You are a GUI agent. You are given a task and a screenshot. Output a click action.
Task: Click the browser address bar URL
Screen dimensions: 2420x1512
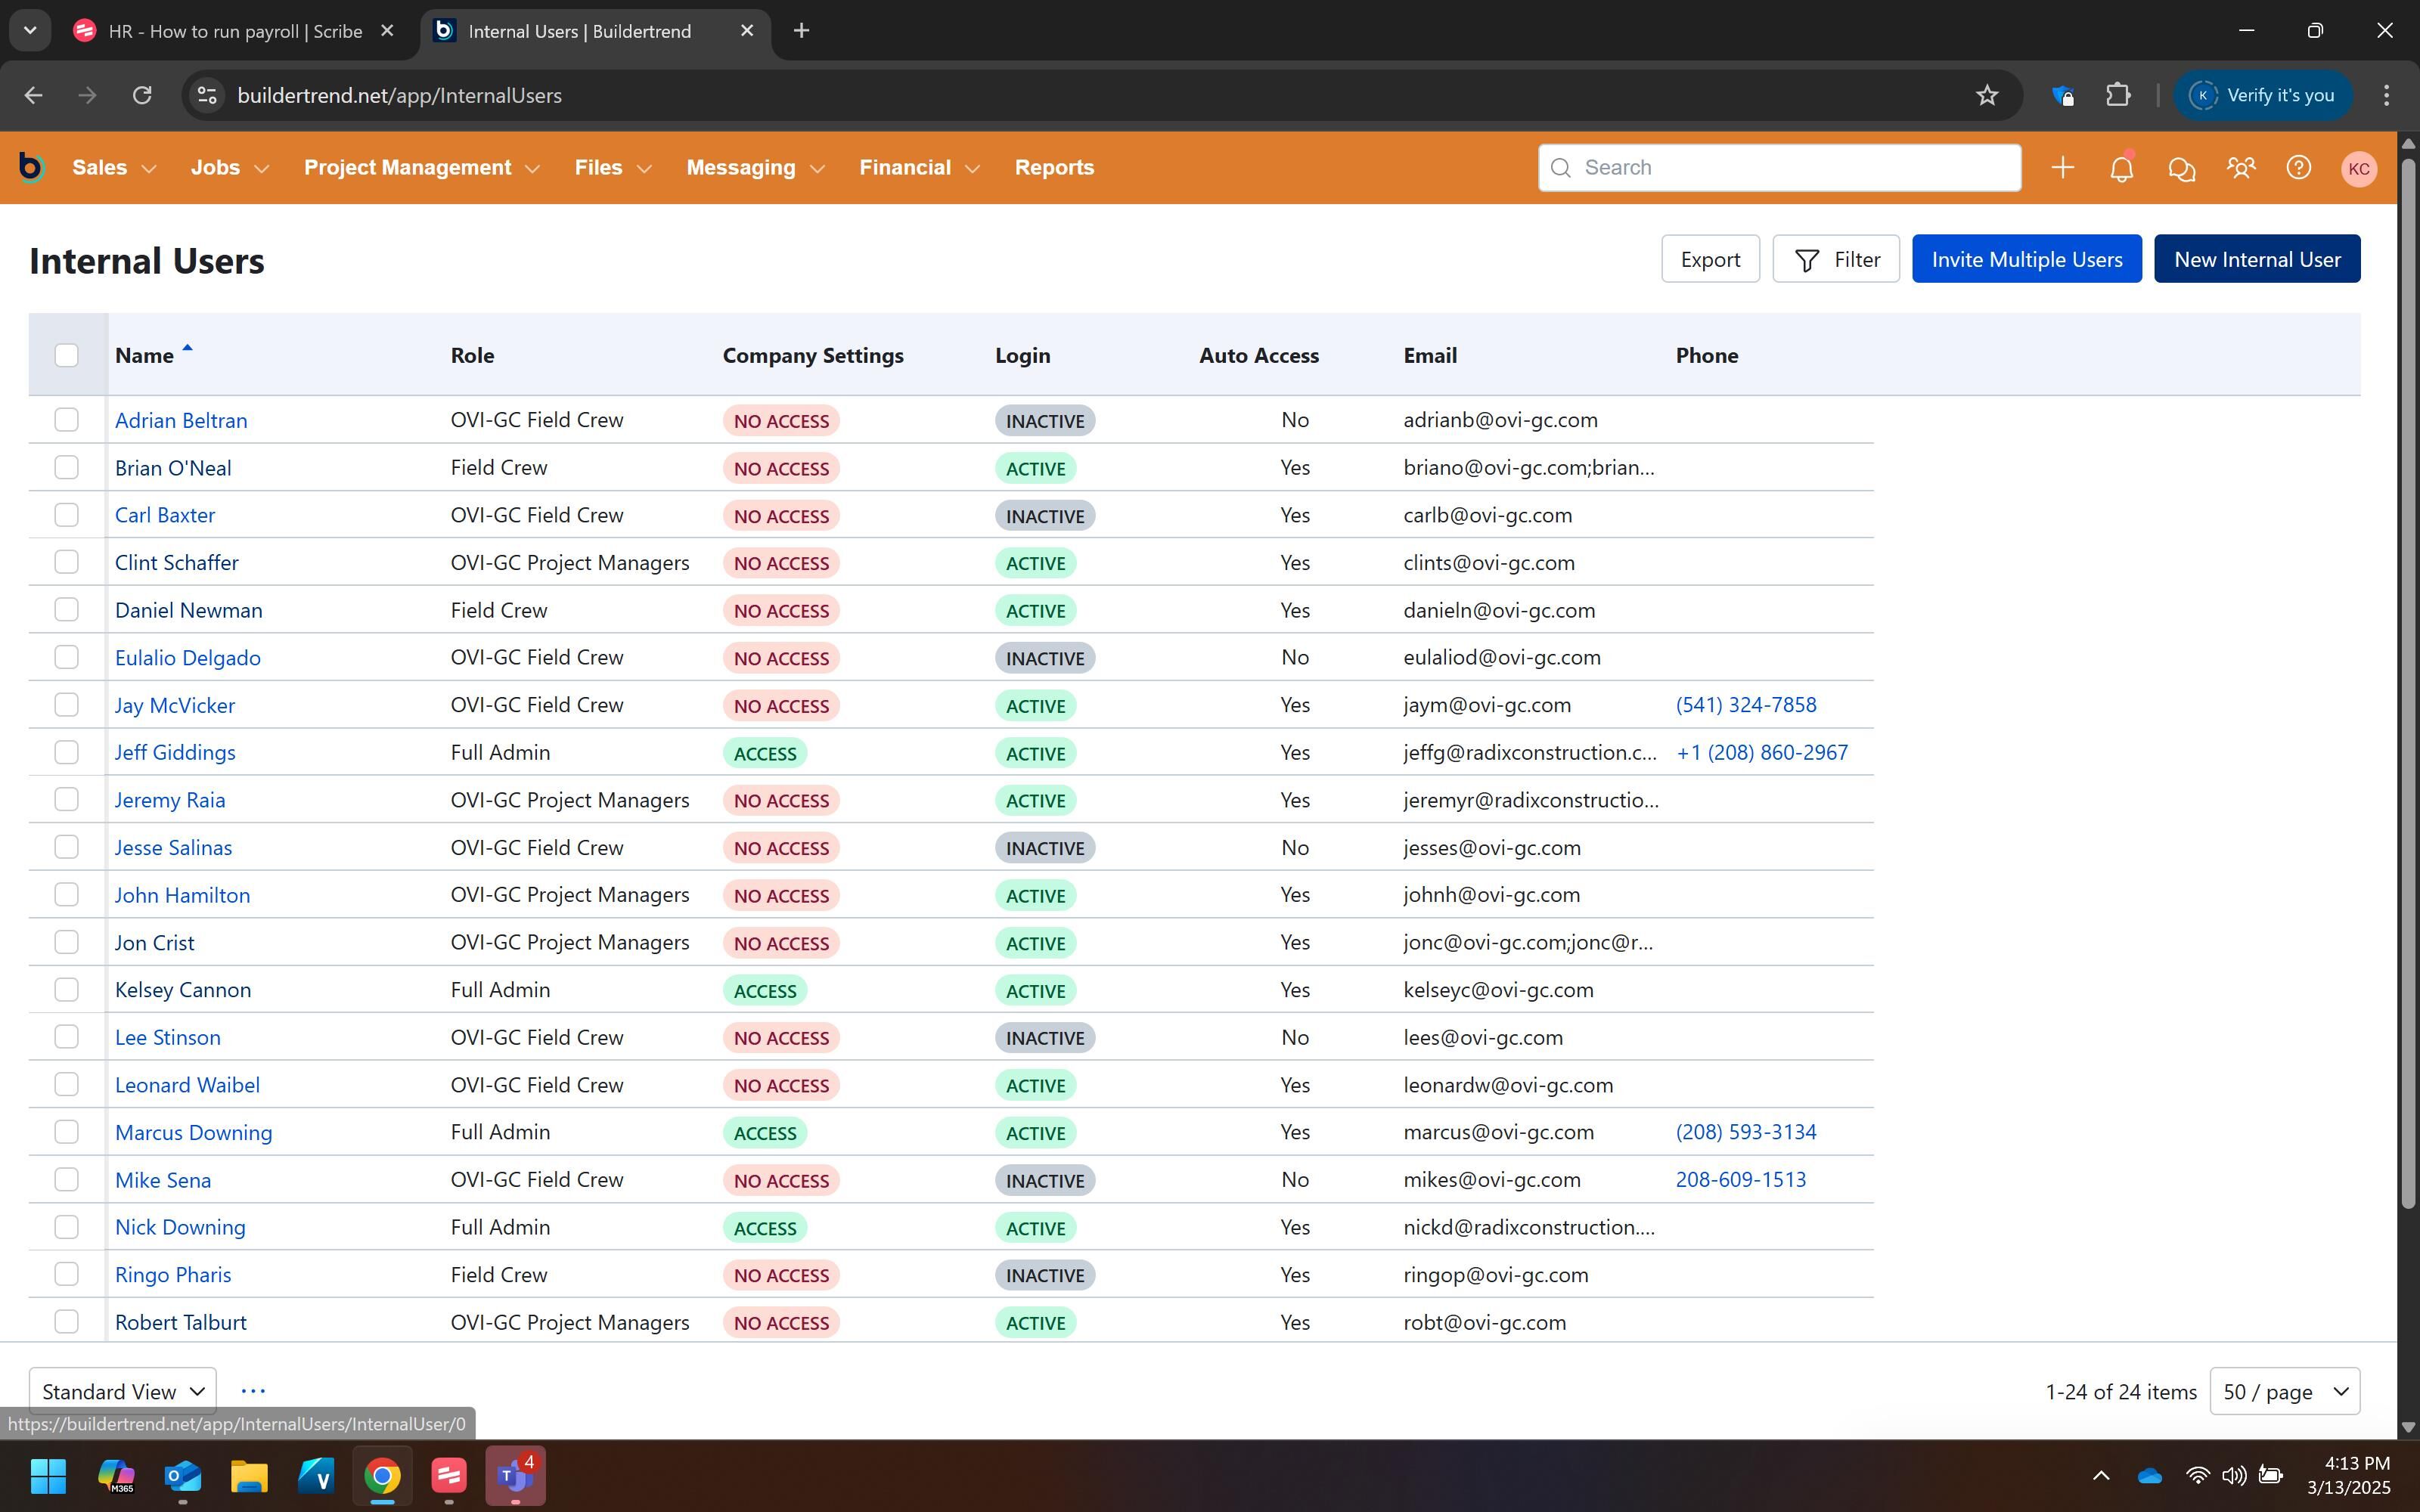(x=399, y=95)
